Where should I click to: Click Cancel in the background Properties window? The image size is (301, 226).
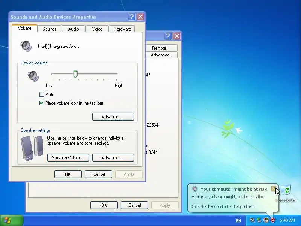click(134, 205)
